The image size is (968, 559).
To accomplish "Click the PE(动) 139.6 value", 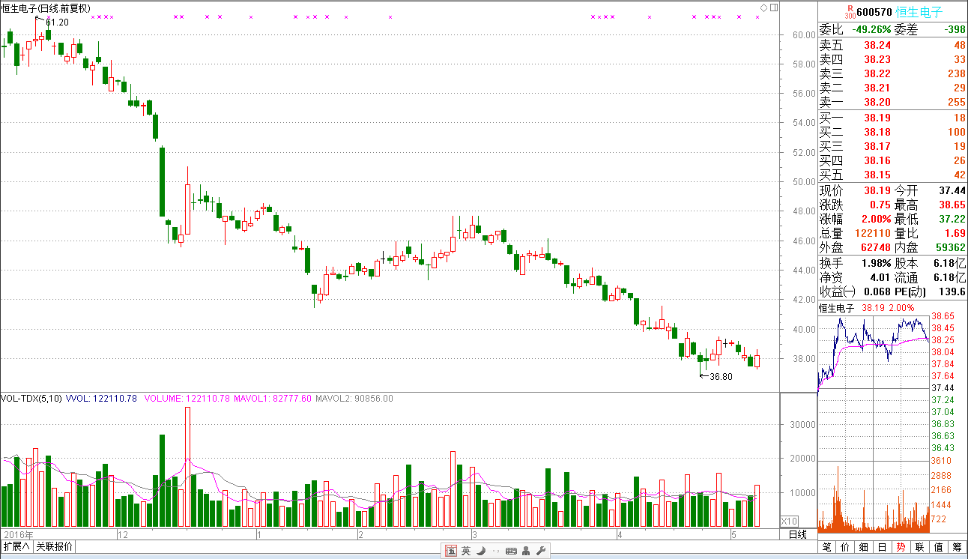I will pos(952,291).
